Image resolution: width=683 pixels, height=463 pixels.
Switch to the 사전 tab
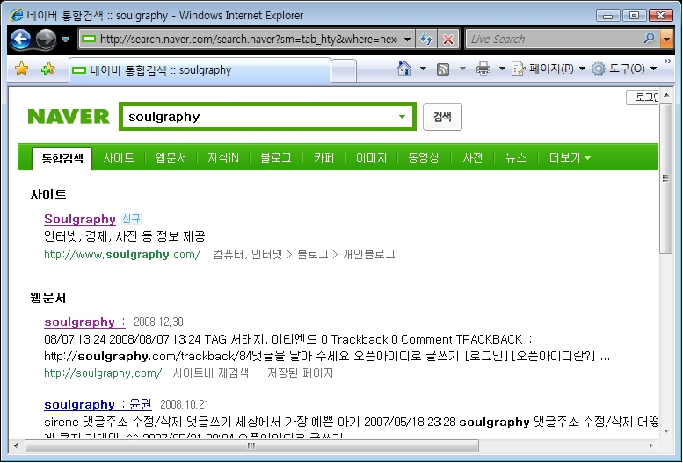tap(473, 157)
